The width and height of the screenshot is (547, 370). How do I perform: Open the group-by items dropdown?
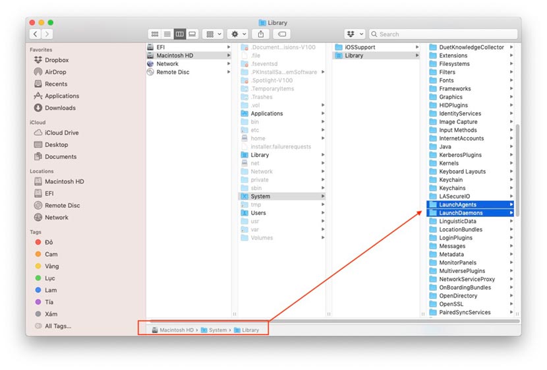coord(214,34)
